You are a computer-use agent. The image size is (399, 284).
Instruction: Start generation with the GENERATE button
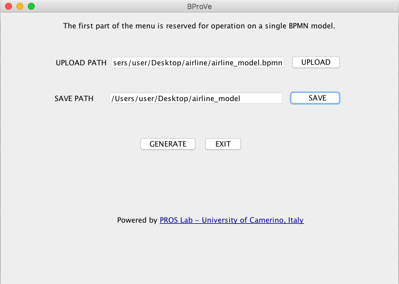(x=168, y=144)
